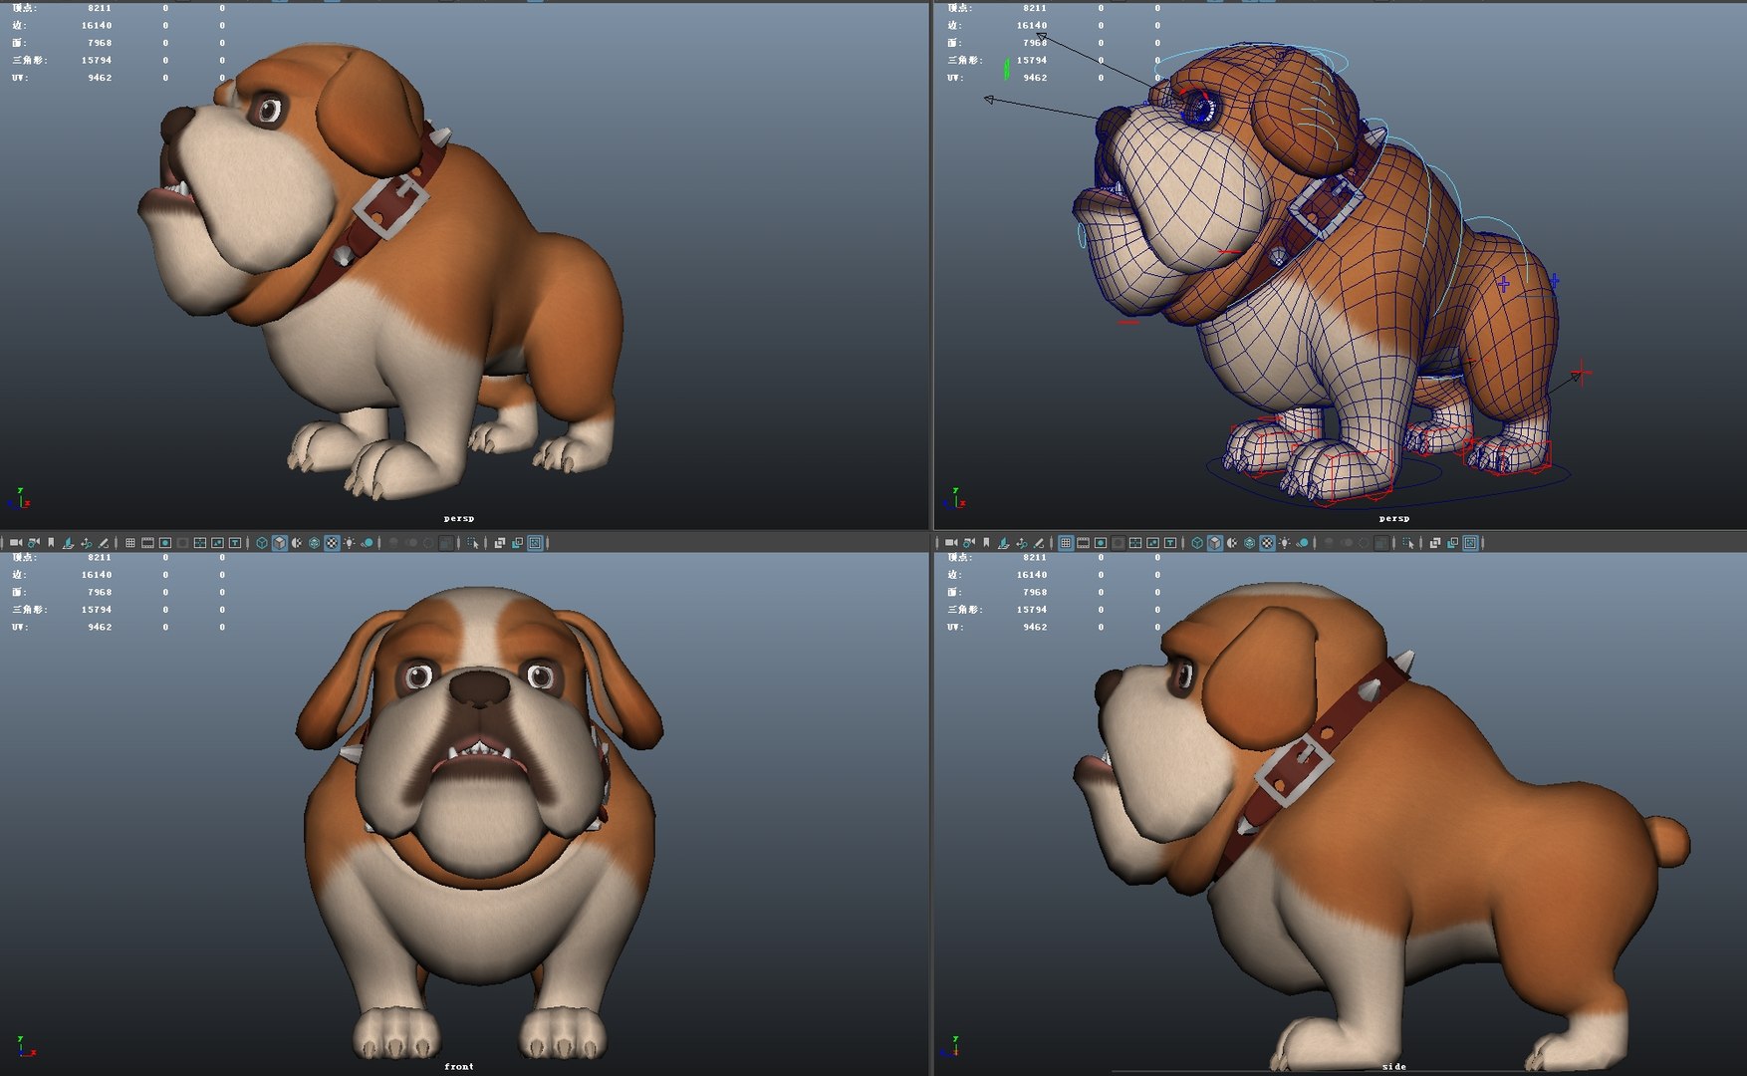Screen dimensions: 1747x1076
Task: Switch front panel to Wireframe display
Action: coord(261,543)
